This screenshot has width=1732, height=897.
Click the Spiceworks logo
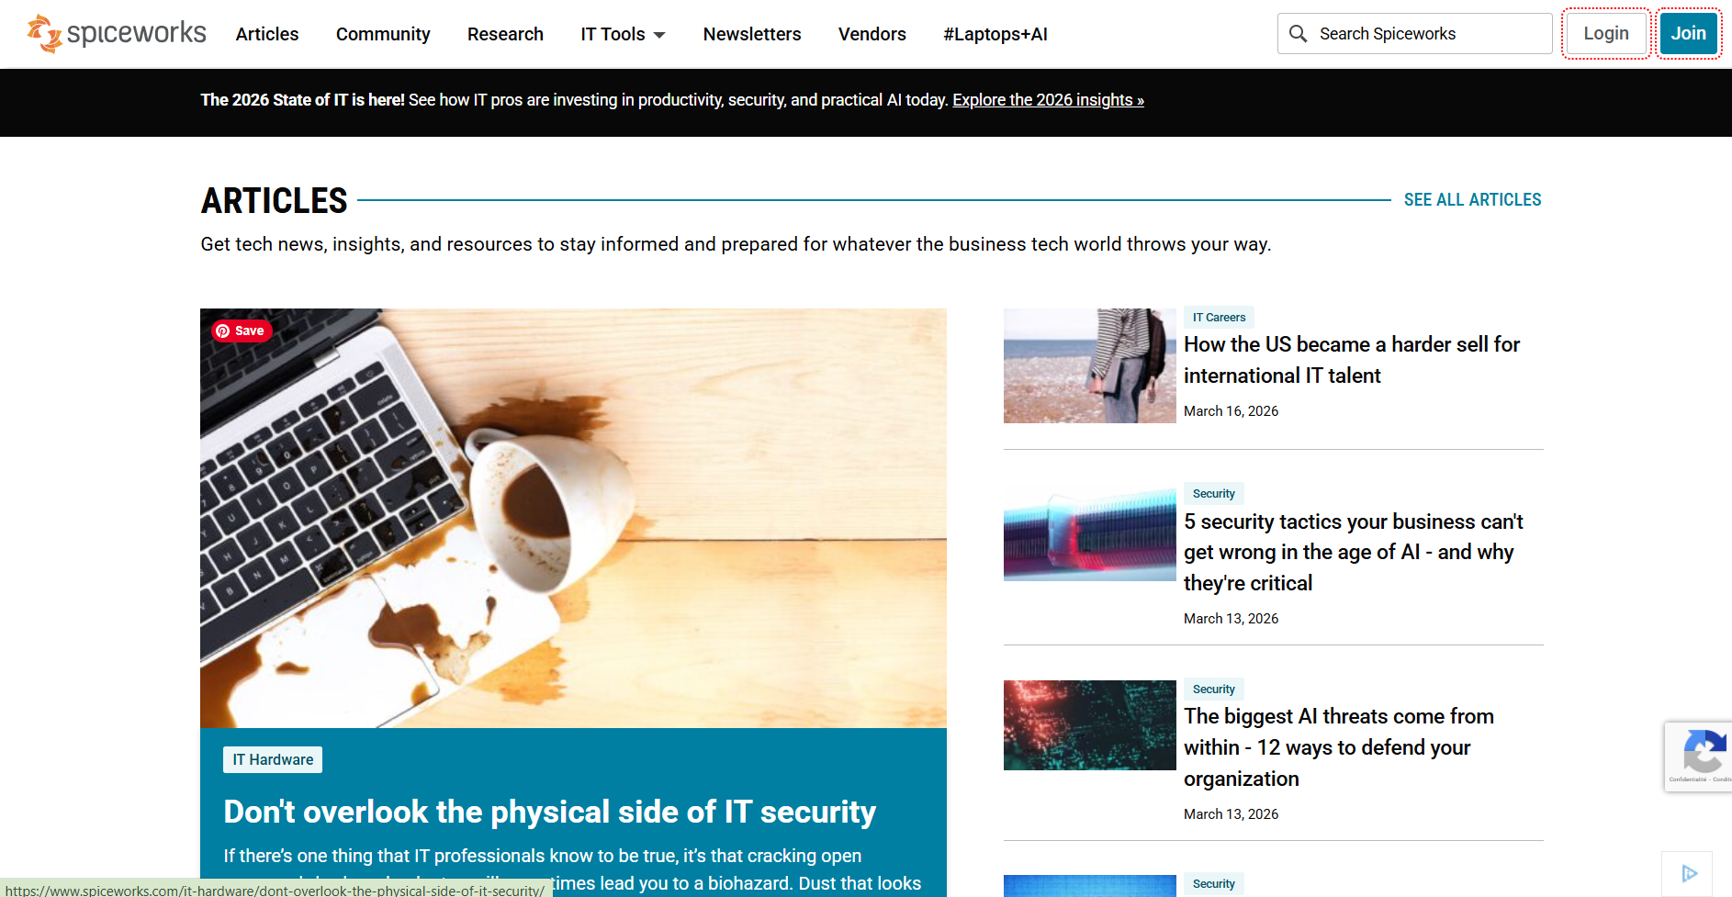tap(117, 34)
